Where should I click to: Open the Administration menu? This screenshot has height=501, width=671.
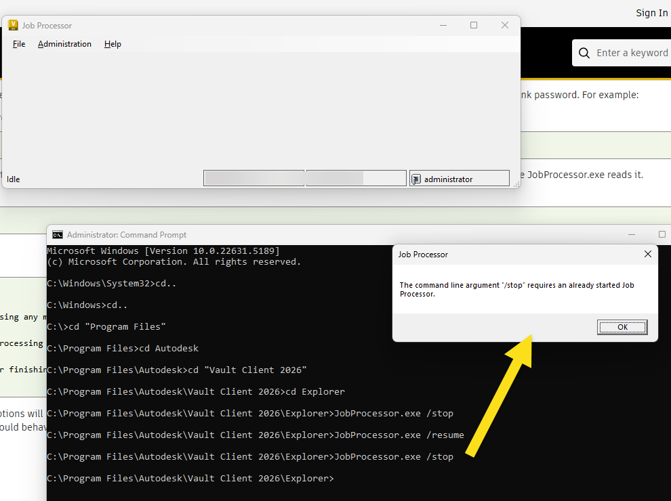click(64, 44)
